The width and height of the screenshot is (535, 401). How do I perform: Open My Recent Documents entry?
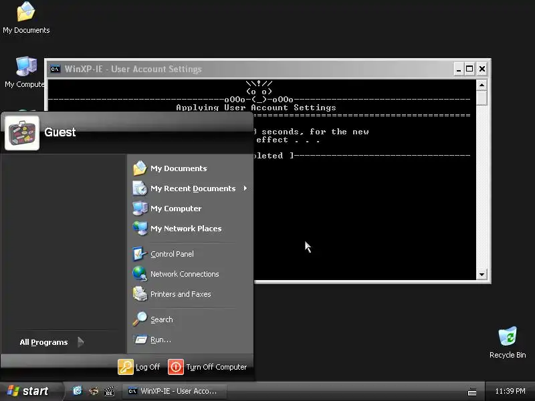pyautogui.click(x=189, y=188)
